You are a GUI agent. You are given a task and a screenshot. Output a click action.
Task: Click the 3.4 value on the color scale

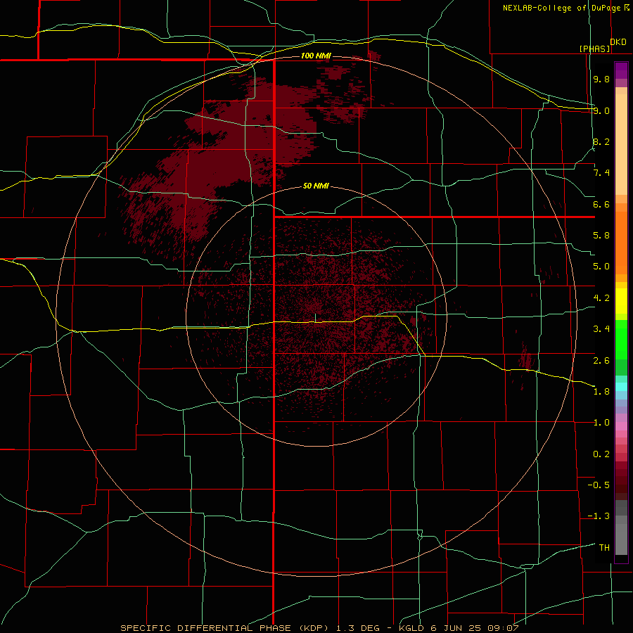point(601,329)
